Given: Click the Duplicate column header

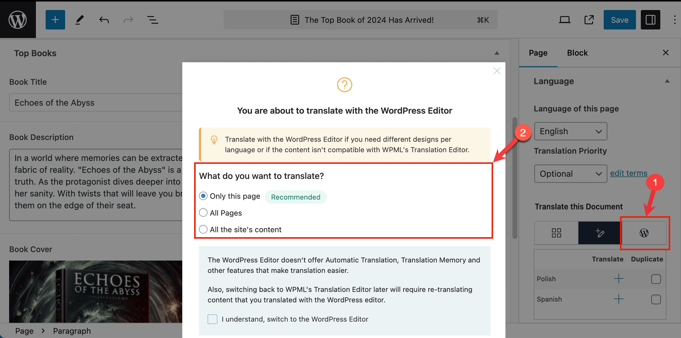Looking at the screenshot, I should pos(647,259).
